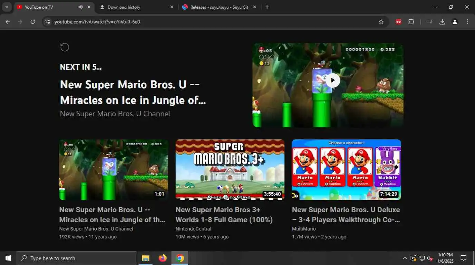The image size is (475, 265).
Task: Open Super Mario Bros 3+ thumbnail
Action: coord(230,170)
